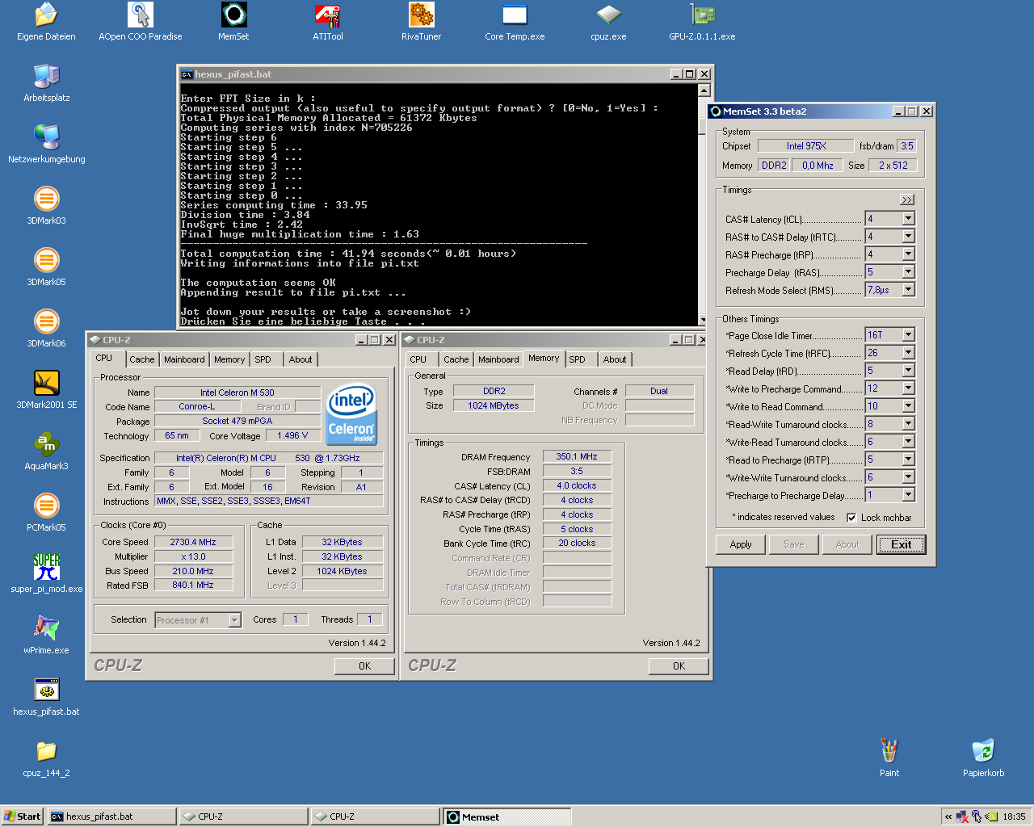Open About tab in left CPU-Z
The image size is (1034, 827).
point(301,359)
